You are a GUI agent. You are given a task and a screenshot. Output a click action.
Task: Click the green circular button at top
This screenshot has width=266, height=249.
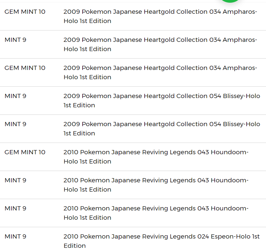(x=230, y=1)
